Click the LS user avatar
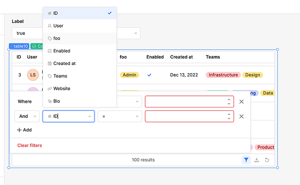 pos(33,75)
